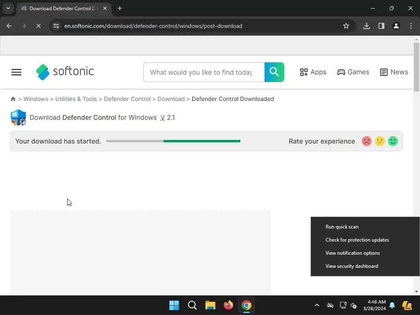Launch Firefox from taskbar
This screenshot has height=315, width=420.
click(228, 305)
